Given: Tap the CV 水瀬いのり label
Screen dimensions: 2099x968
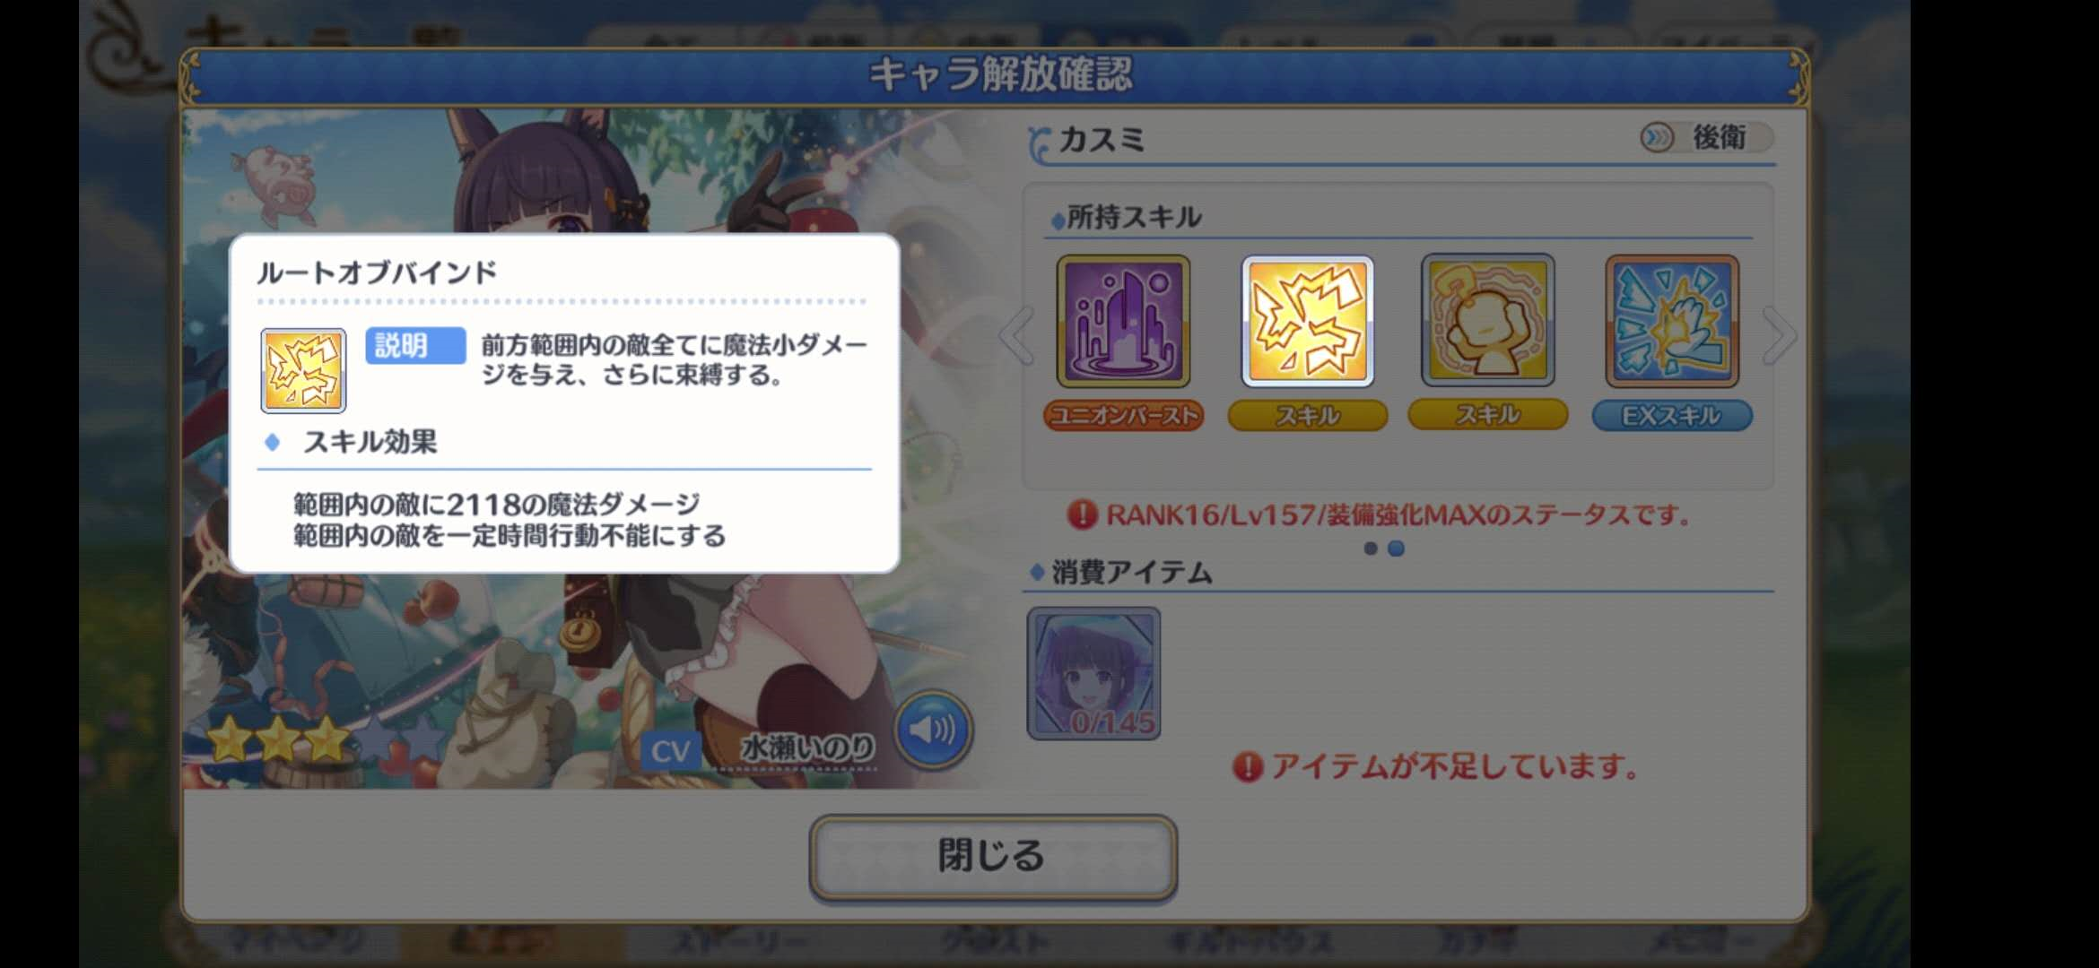Looking at the screenshot, I should (x=759, y=749).
